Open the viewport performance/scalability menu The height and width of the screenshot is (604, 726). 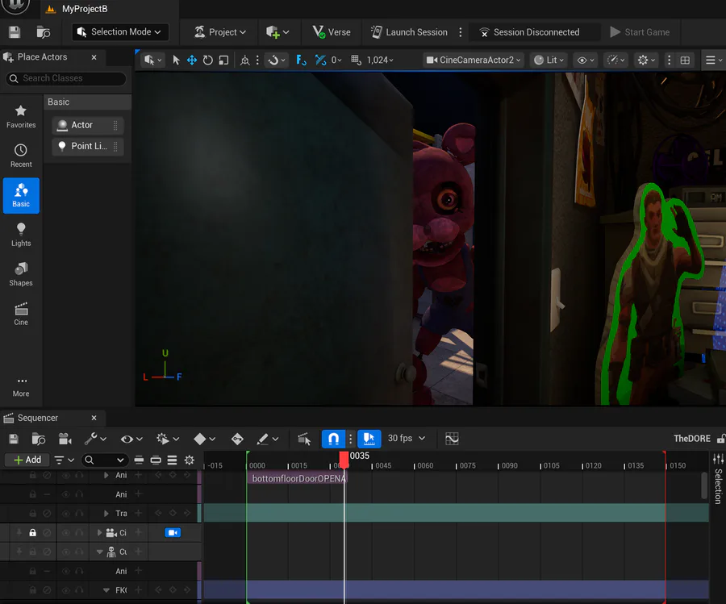[x=615, y=60]
